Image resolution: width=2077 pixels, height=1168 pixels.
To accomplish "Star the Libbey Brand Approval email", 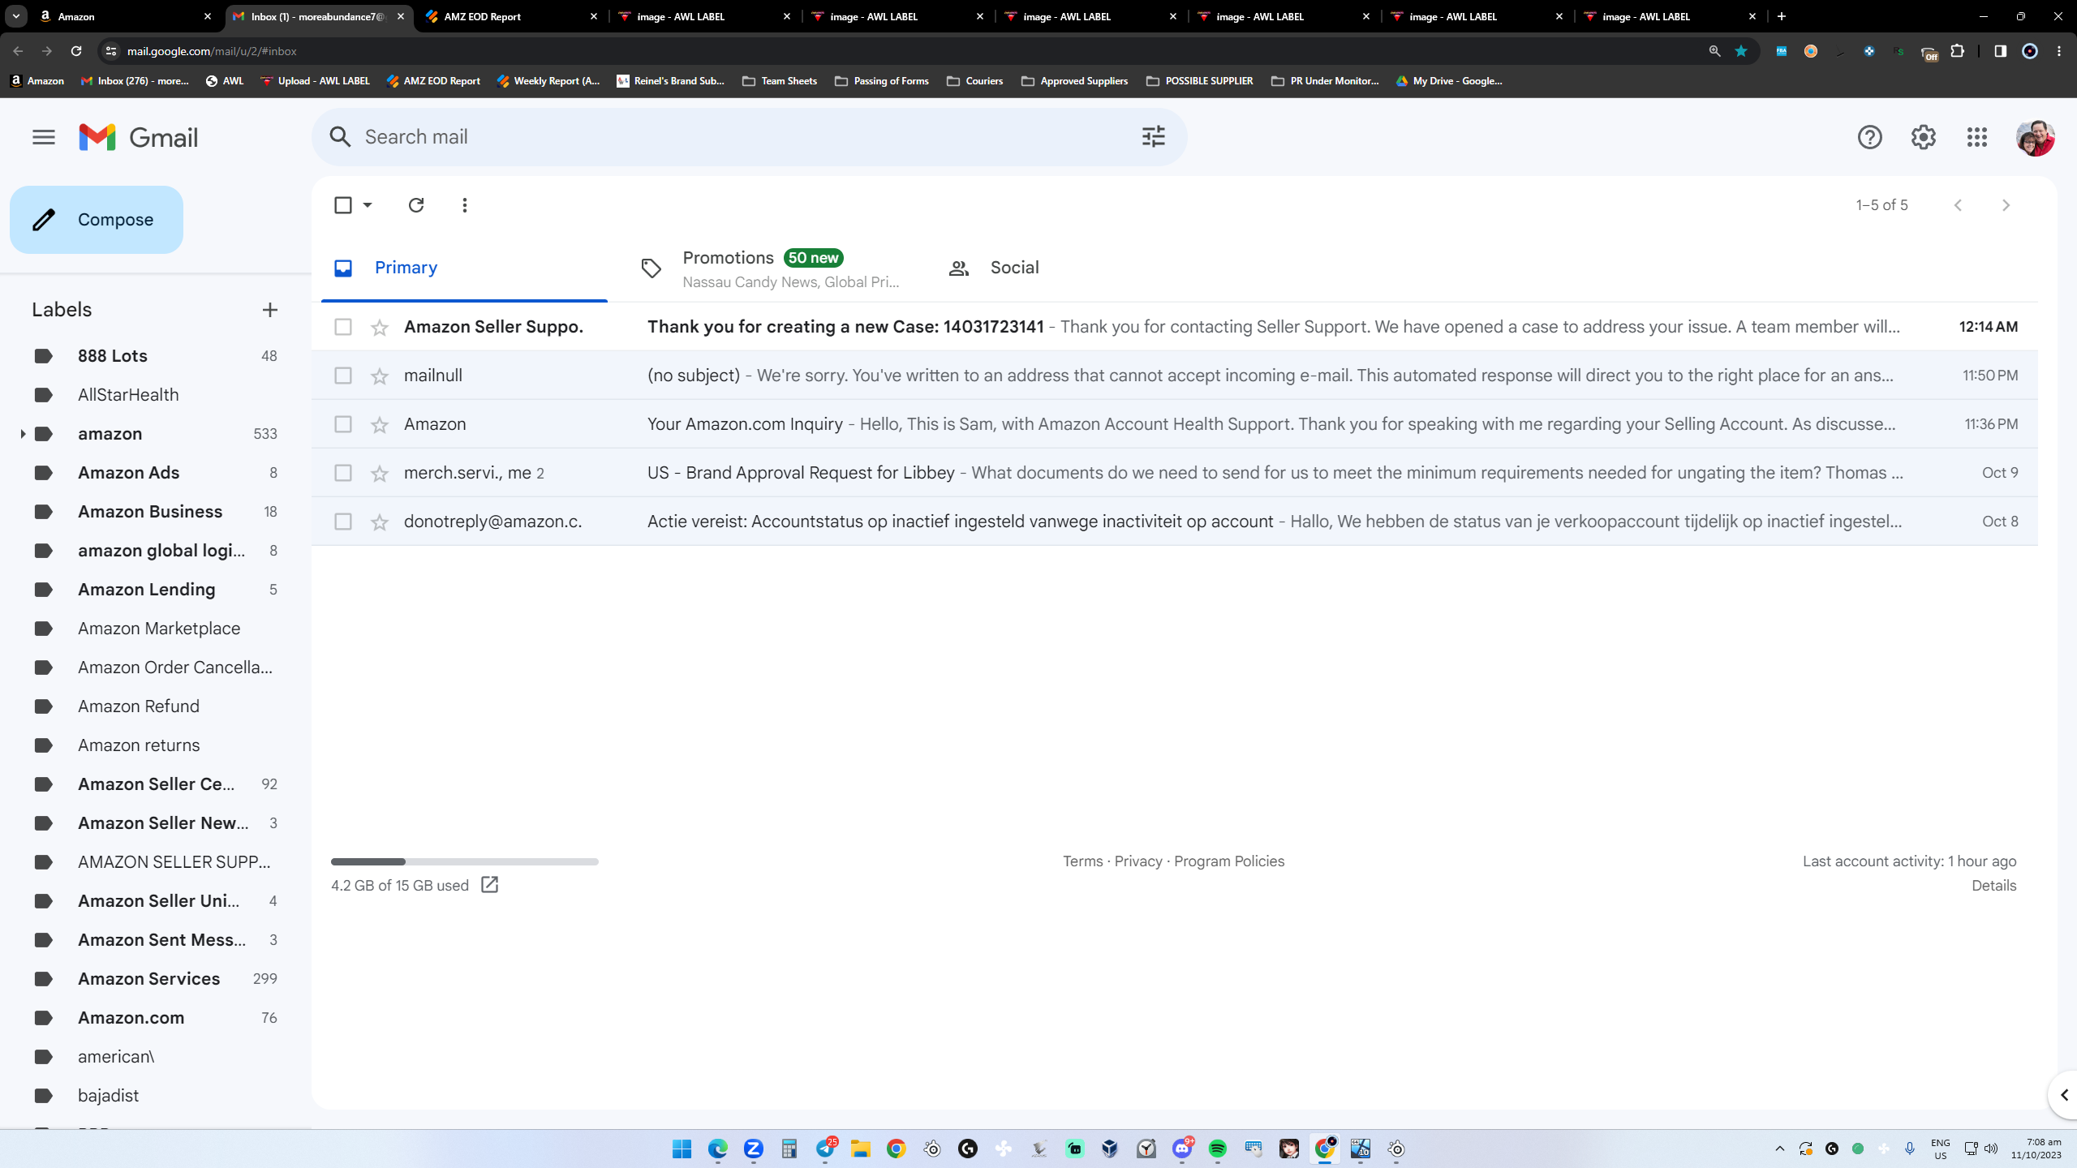I will (380, 473).
